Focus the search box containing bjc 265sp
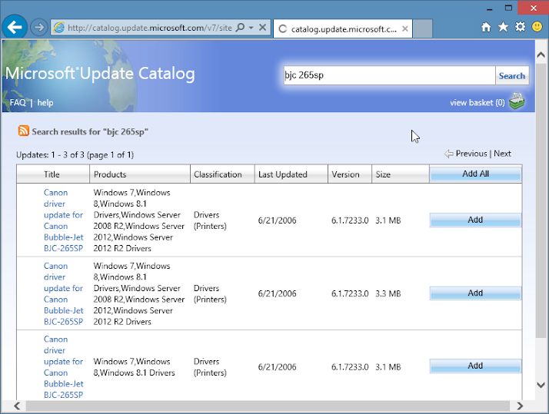Image resolution: width=549 pixels, height=414 pixels. pyautogui.click(x=389, y=75)
